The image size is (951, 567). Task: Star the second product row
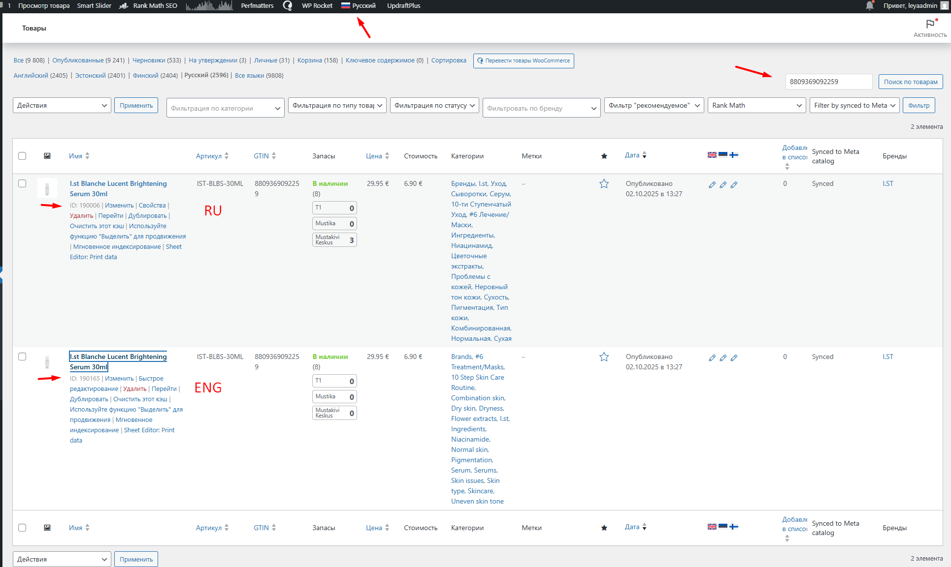point(604,357)
